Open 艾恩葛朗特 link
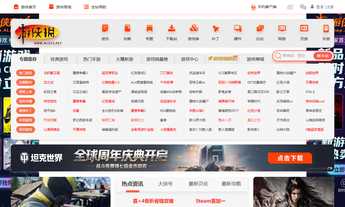 [81, 82]
